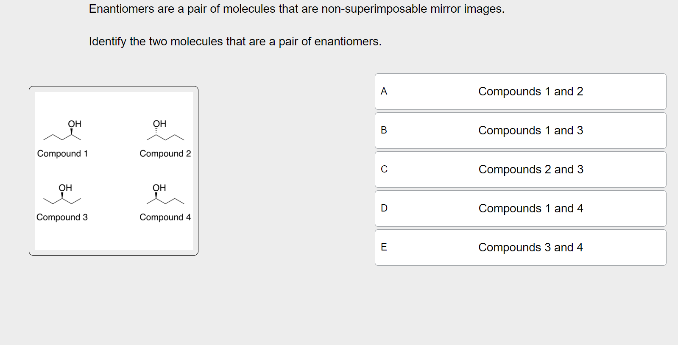Click the "Compound 3" caption
Image resolution: width=678 pixels, height=345 pixels.
pyautogui.click(x=62, y=217)
